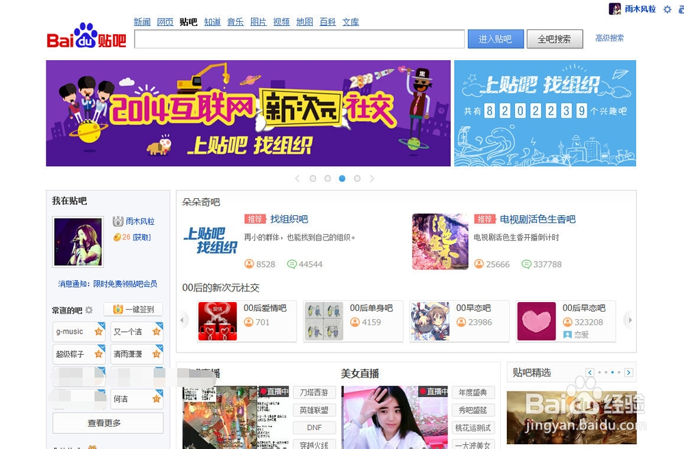Click previous arrow of banner carousel
Viewport: 684px width, 449px height.
point(298,178)
